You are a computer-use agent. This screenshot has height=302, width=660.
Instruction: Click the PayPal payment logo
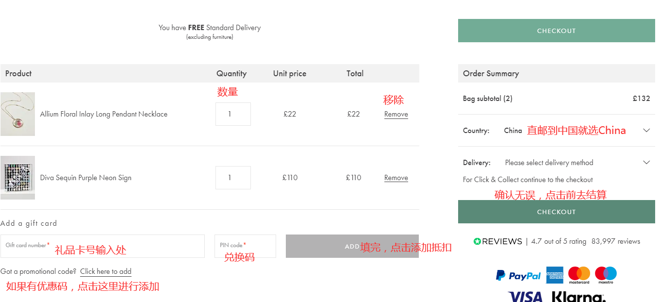coord(518,276)
